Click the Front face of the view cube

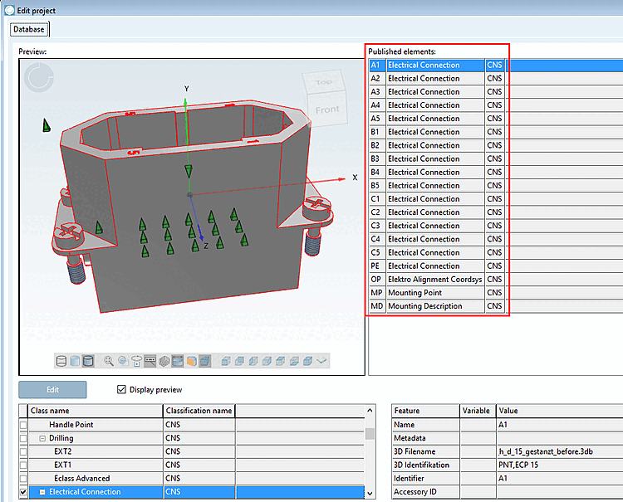[x=327, y=109]
